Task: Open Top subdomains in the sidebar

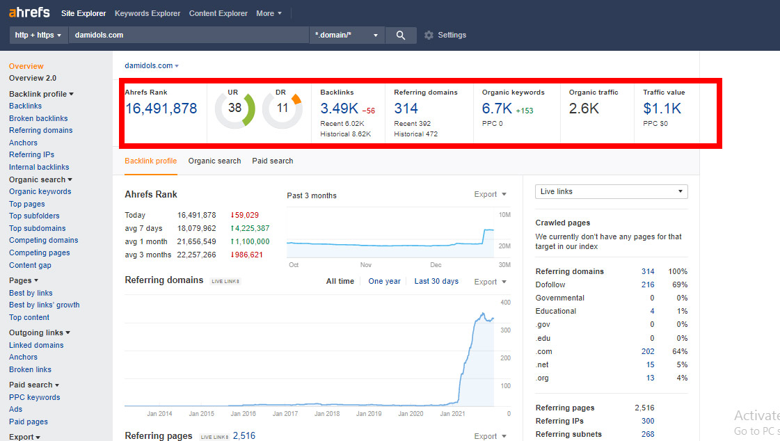Action: pos(38,228)
